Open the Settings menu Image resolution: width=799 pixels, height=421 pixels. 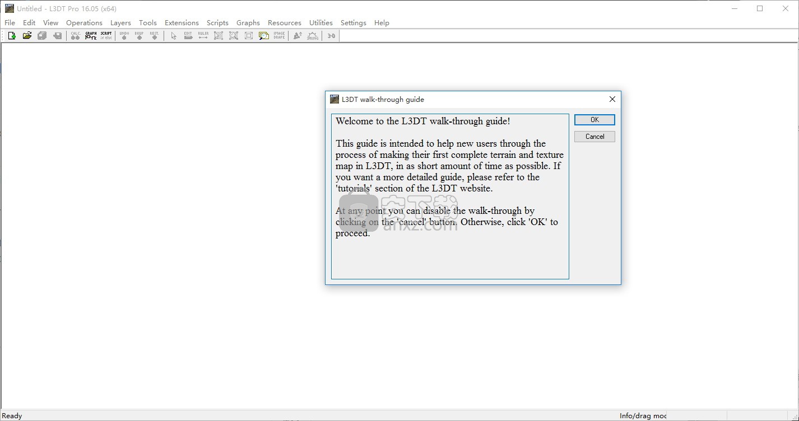354,23
